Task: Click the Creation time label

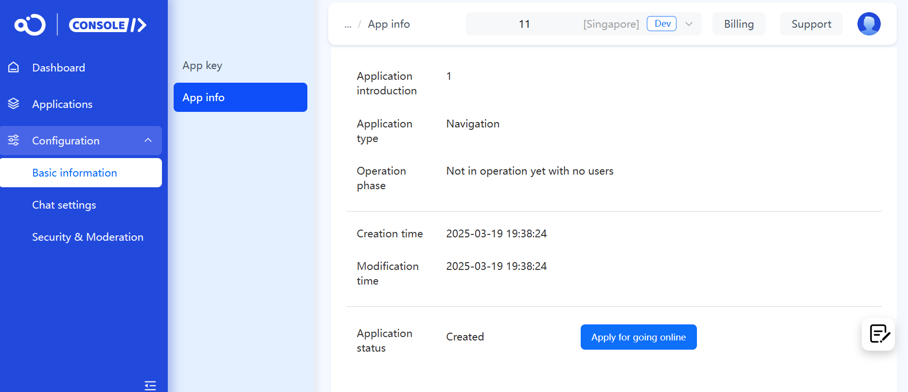Action: (x=390, y=233)
